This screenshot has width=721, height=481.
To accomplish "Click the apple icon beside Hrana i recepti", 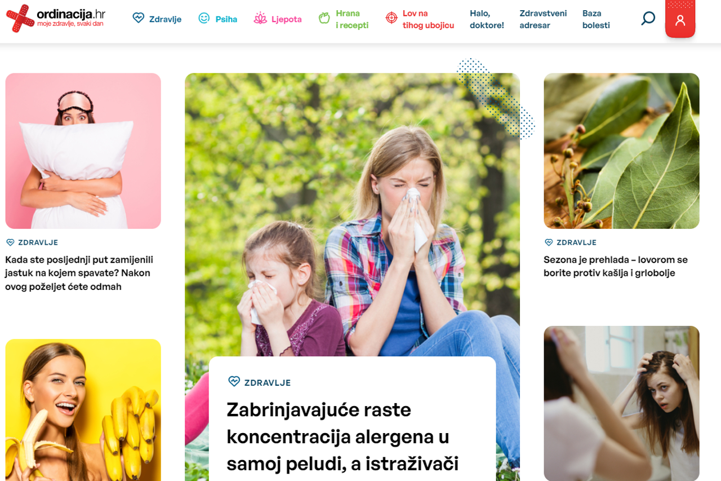I will click(x=324, y=19).
